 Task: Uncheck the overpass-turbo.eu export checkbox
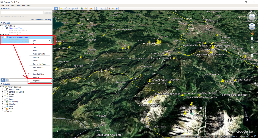pos(5,37)
